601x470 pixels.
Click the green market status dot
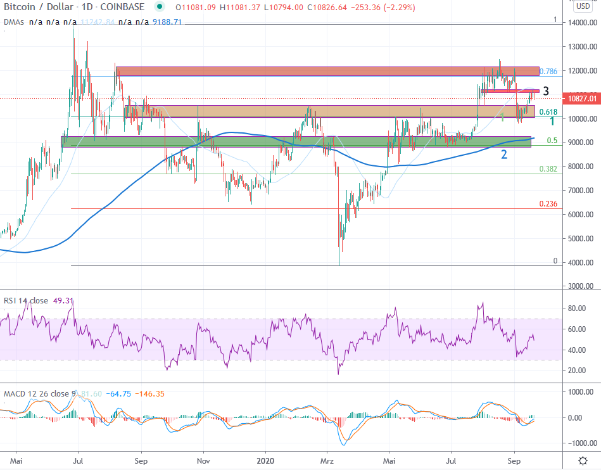(x=161, y=7)
